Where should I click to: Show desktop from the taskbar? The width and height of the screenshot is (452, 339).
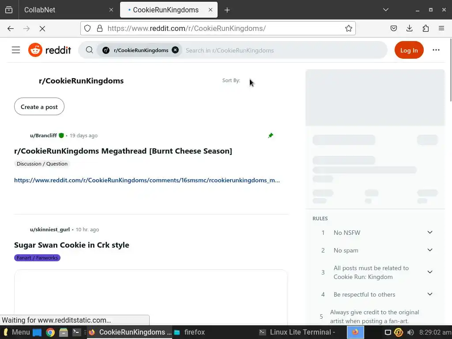(37, 332)
